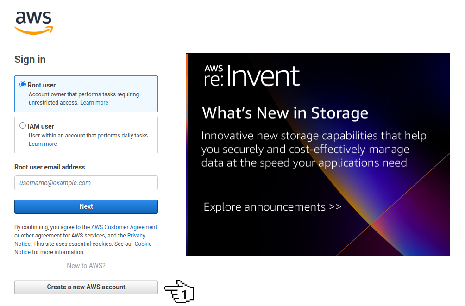Image resolution: width=465 pixels, height=306 pixels.
Task: Click the pointing hand number 1 icon
Action: click(179, 292)
